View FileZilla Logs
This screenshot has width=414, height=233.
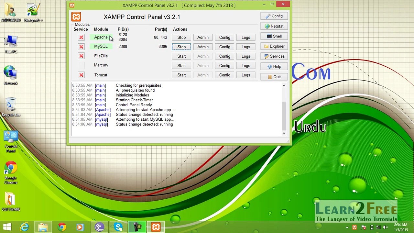[246, 56]
